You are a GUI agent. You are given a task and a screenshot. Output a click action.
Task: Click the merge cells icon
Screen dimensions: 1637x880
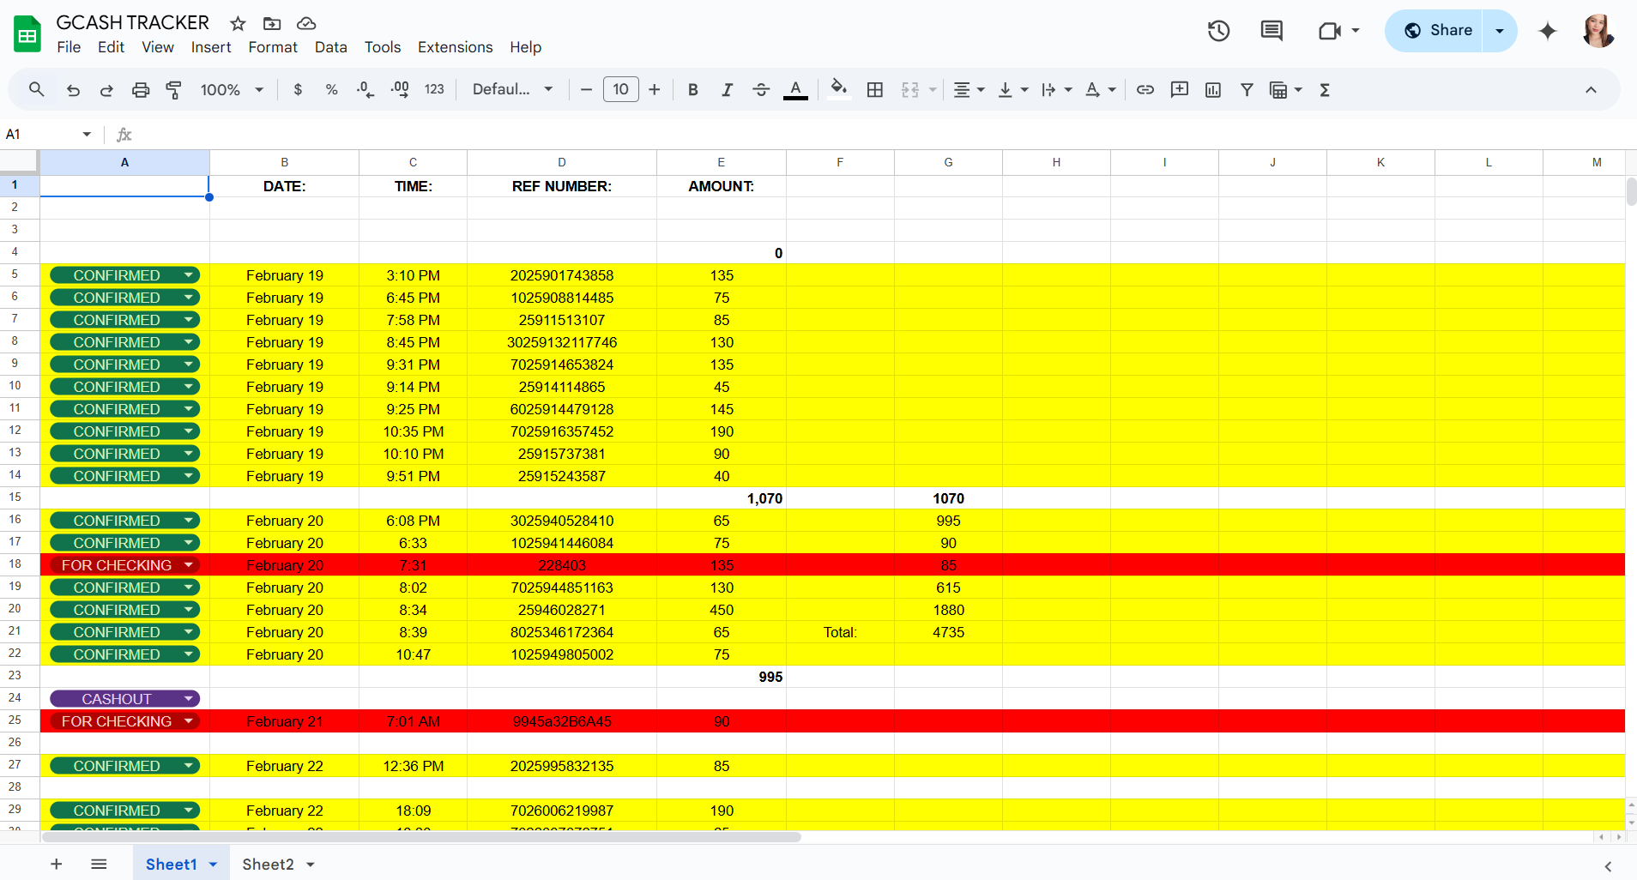(910, 89)
